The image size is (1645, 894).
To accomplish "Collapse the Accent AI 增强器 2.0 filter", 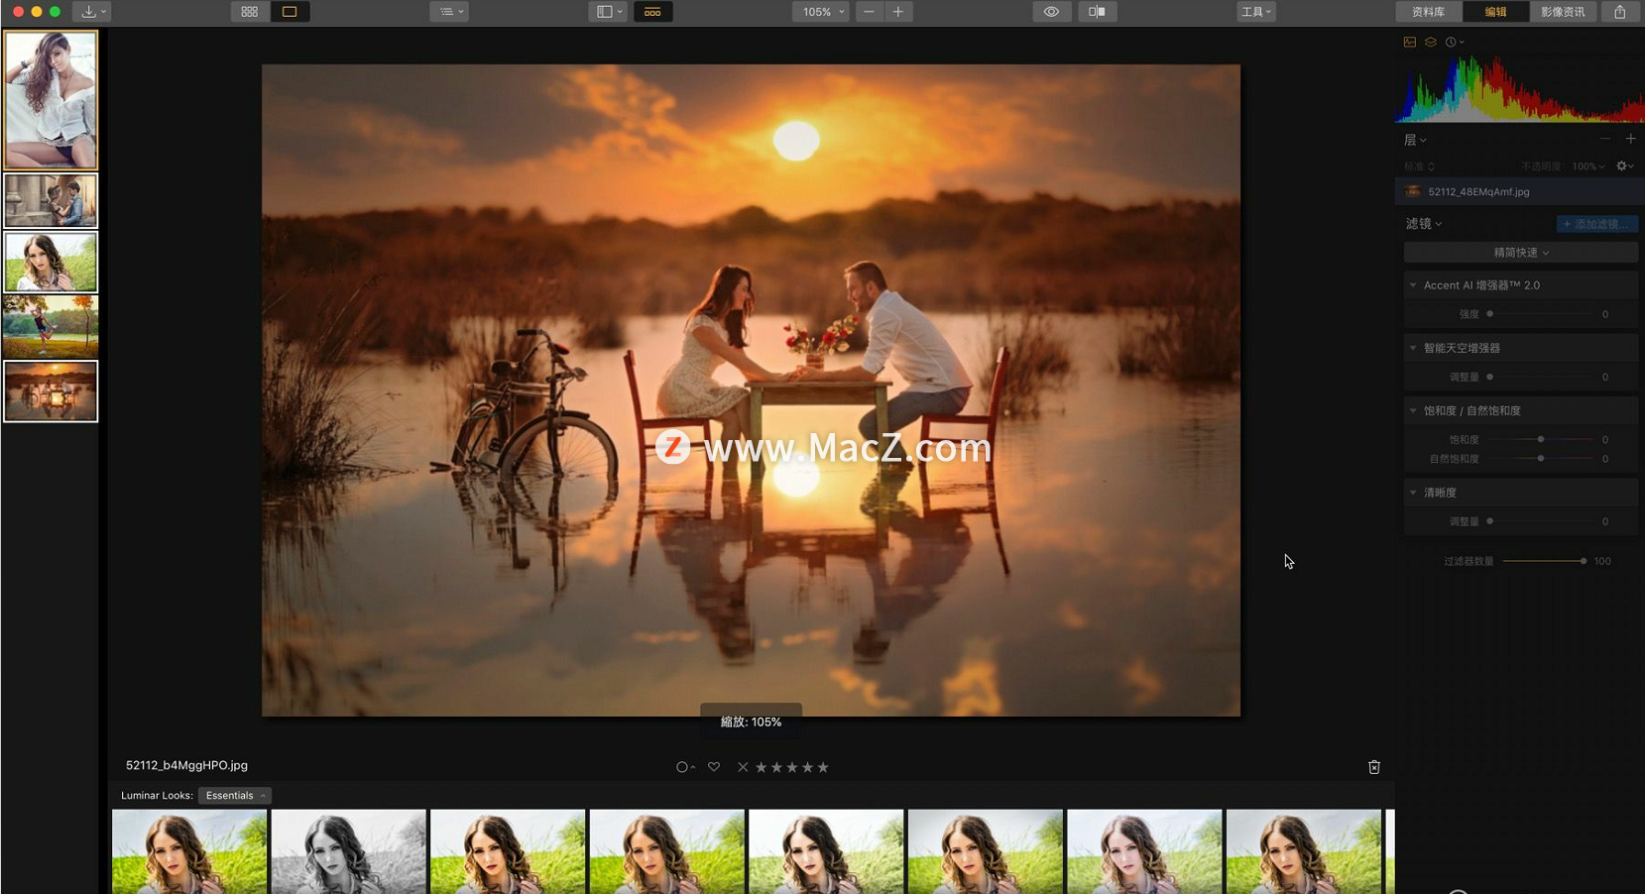I will coord(1413,285).
